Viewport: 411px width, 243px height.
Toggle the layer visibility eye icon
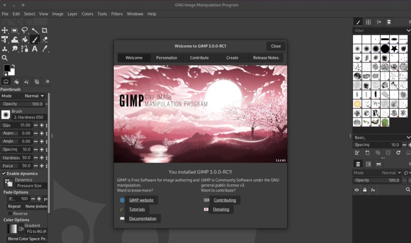point(356,190)
